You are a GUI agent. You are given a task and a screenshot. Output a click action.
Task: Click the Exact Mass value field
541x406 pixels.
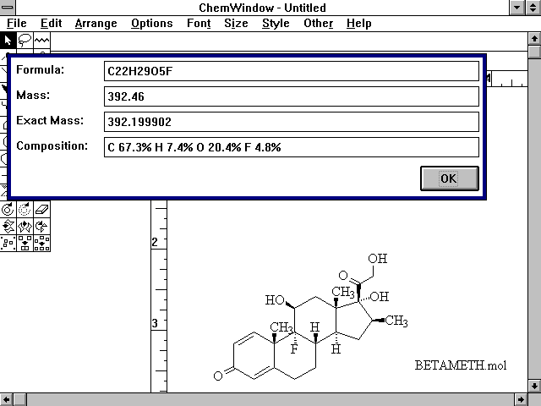[x=291, y=122]
